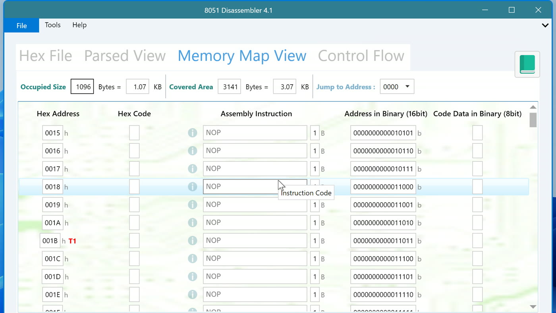The width and height of the screenshot is (556, 313).
Task: Click the NOP instruction field at 001B
Action: click(x=255, y=240)
